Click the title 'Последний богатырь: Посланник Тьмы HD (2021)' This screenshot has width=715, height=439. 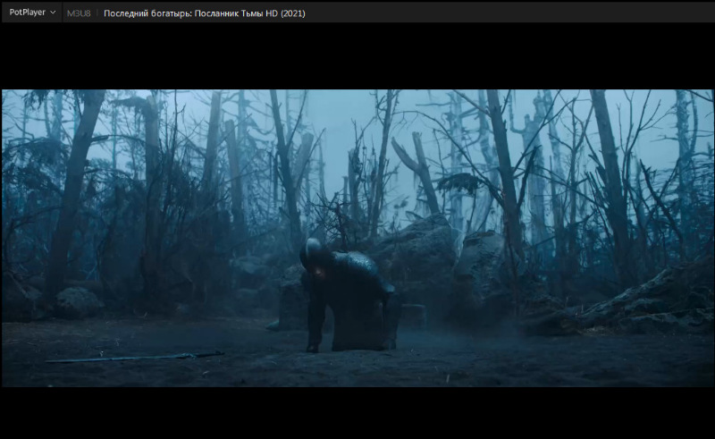pyautogui.click(x=205, y=13)
